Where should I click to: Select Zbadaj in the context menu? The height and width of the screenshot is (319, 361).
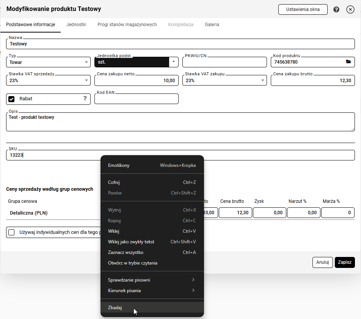[x=115, y=308]
